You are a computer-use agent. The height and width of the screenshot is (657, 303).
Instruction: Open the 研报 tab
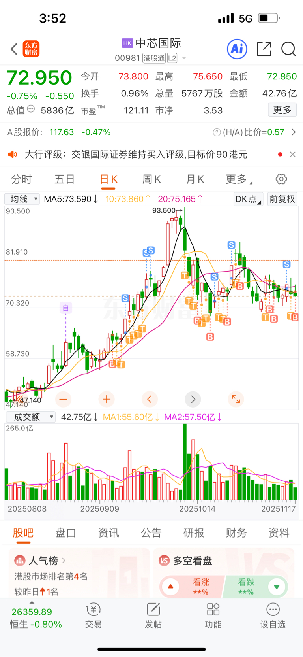point(194,533)
